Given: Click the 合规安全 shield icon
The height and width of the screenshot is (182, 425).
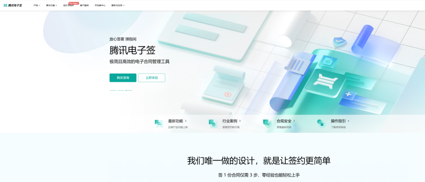Looking at the screenshot, I should (267, 123).
